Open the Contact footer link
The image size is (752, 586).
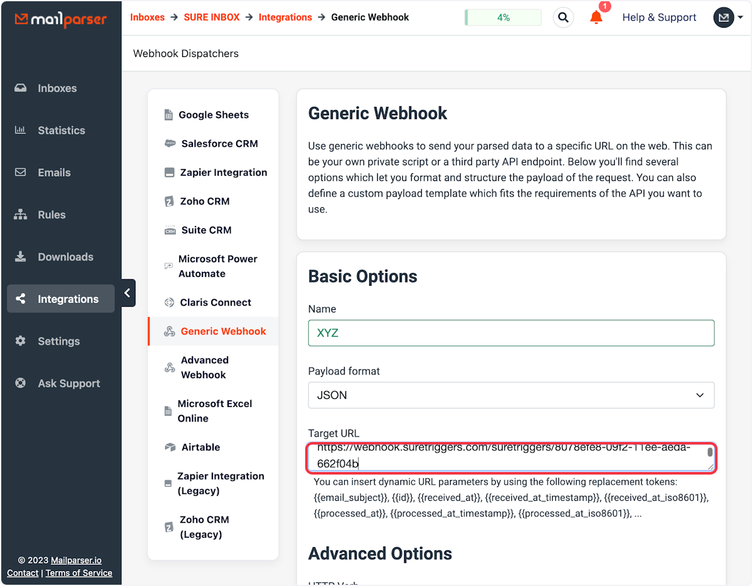[x=23, y=573]
